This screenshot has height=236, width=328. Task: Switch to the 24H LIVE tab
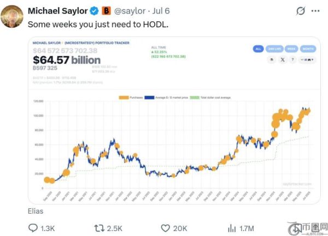274,49
